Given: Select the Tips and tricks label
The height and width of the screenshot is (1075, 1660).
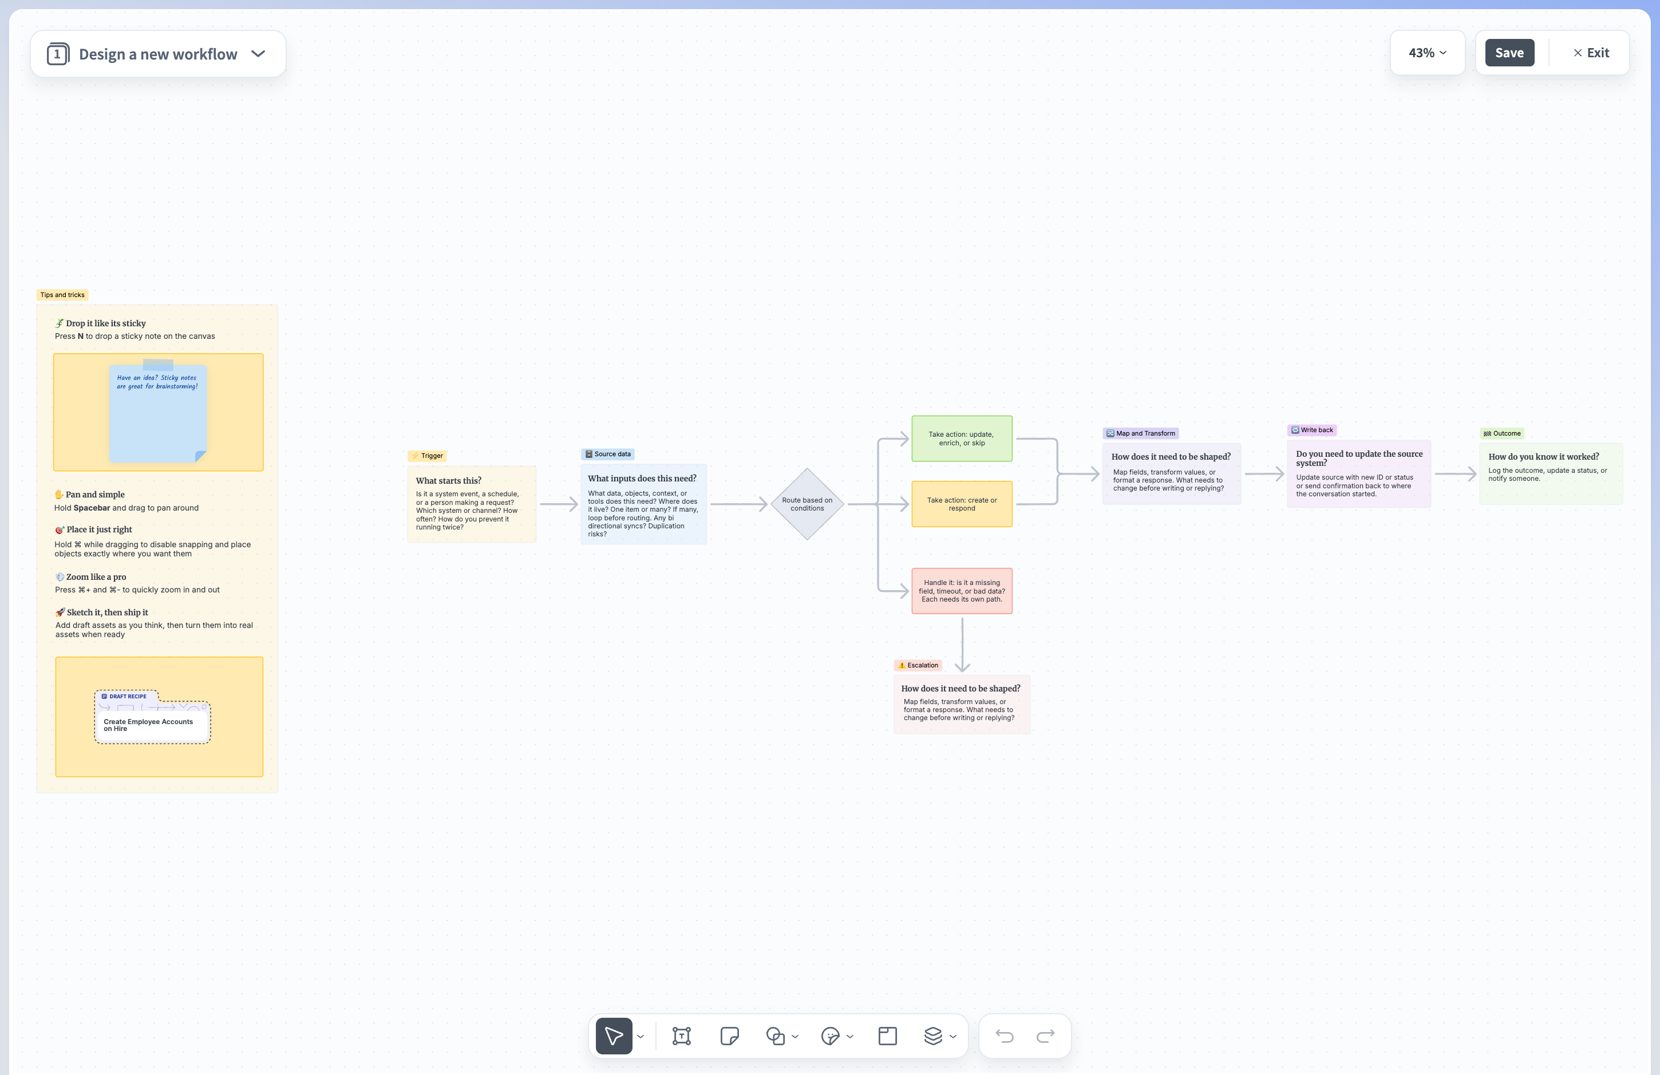Looking at the screenshot, I should pyautogui.click(x=62, y=295).
